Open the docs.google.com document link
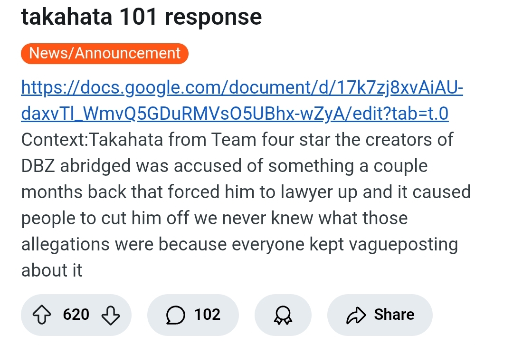Viewport: 513px width, 345px height. 242,87
